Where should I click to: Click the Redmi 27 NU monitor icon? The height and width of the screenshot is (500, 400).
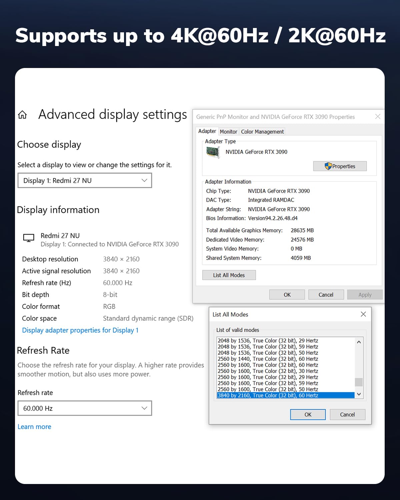click(29, 238)
